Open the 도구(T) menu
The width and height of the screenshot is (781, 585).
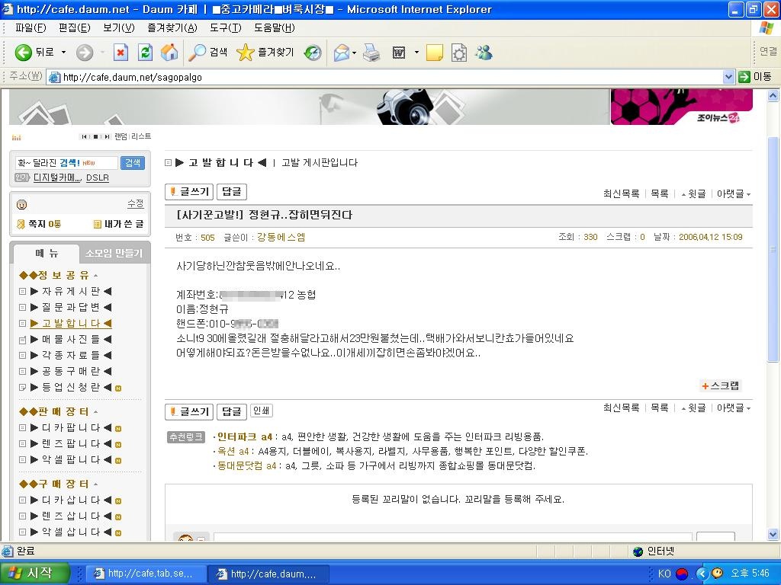click(225, 28)
